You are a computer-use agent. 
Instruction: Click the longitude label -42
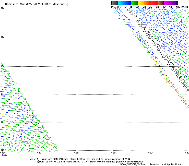(x=39, y=153)
